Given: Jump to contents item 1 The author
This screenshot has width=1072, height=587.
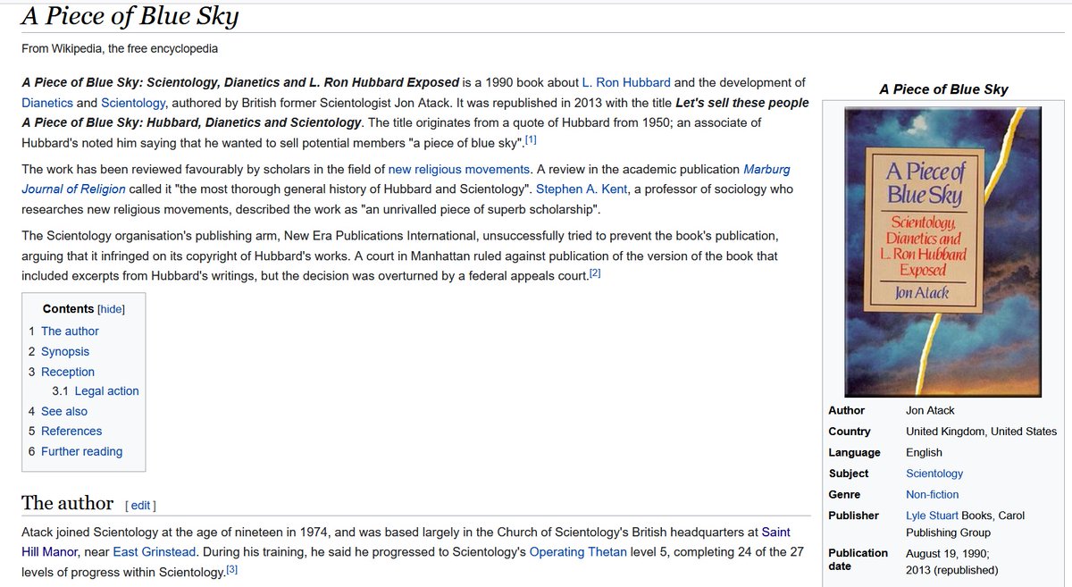Looking at the screenshot, I should pyautogui.click(x=63, y=331).
